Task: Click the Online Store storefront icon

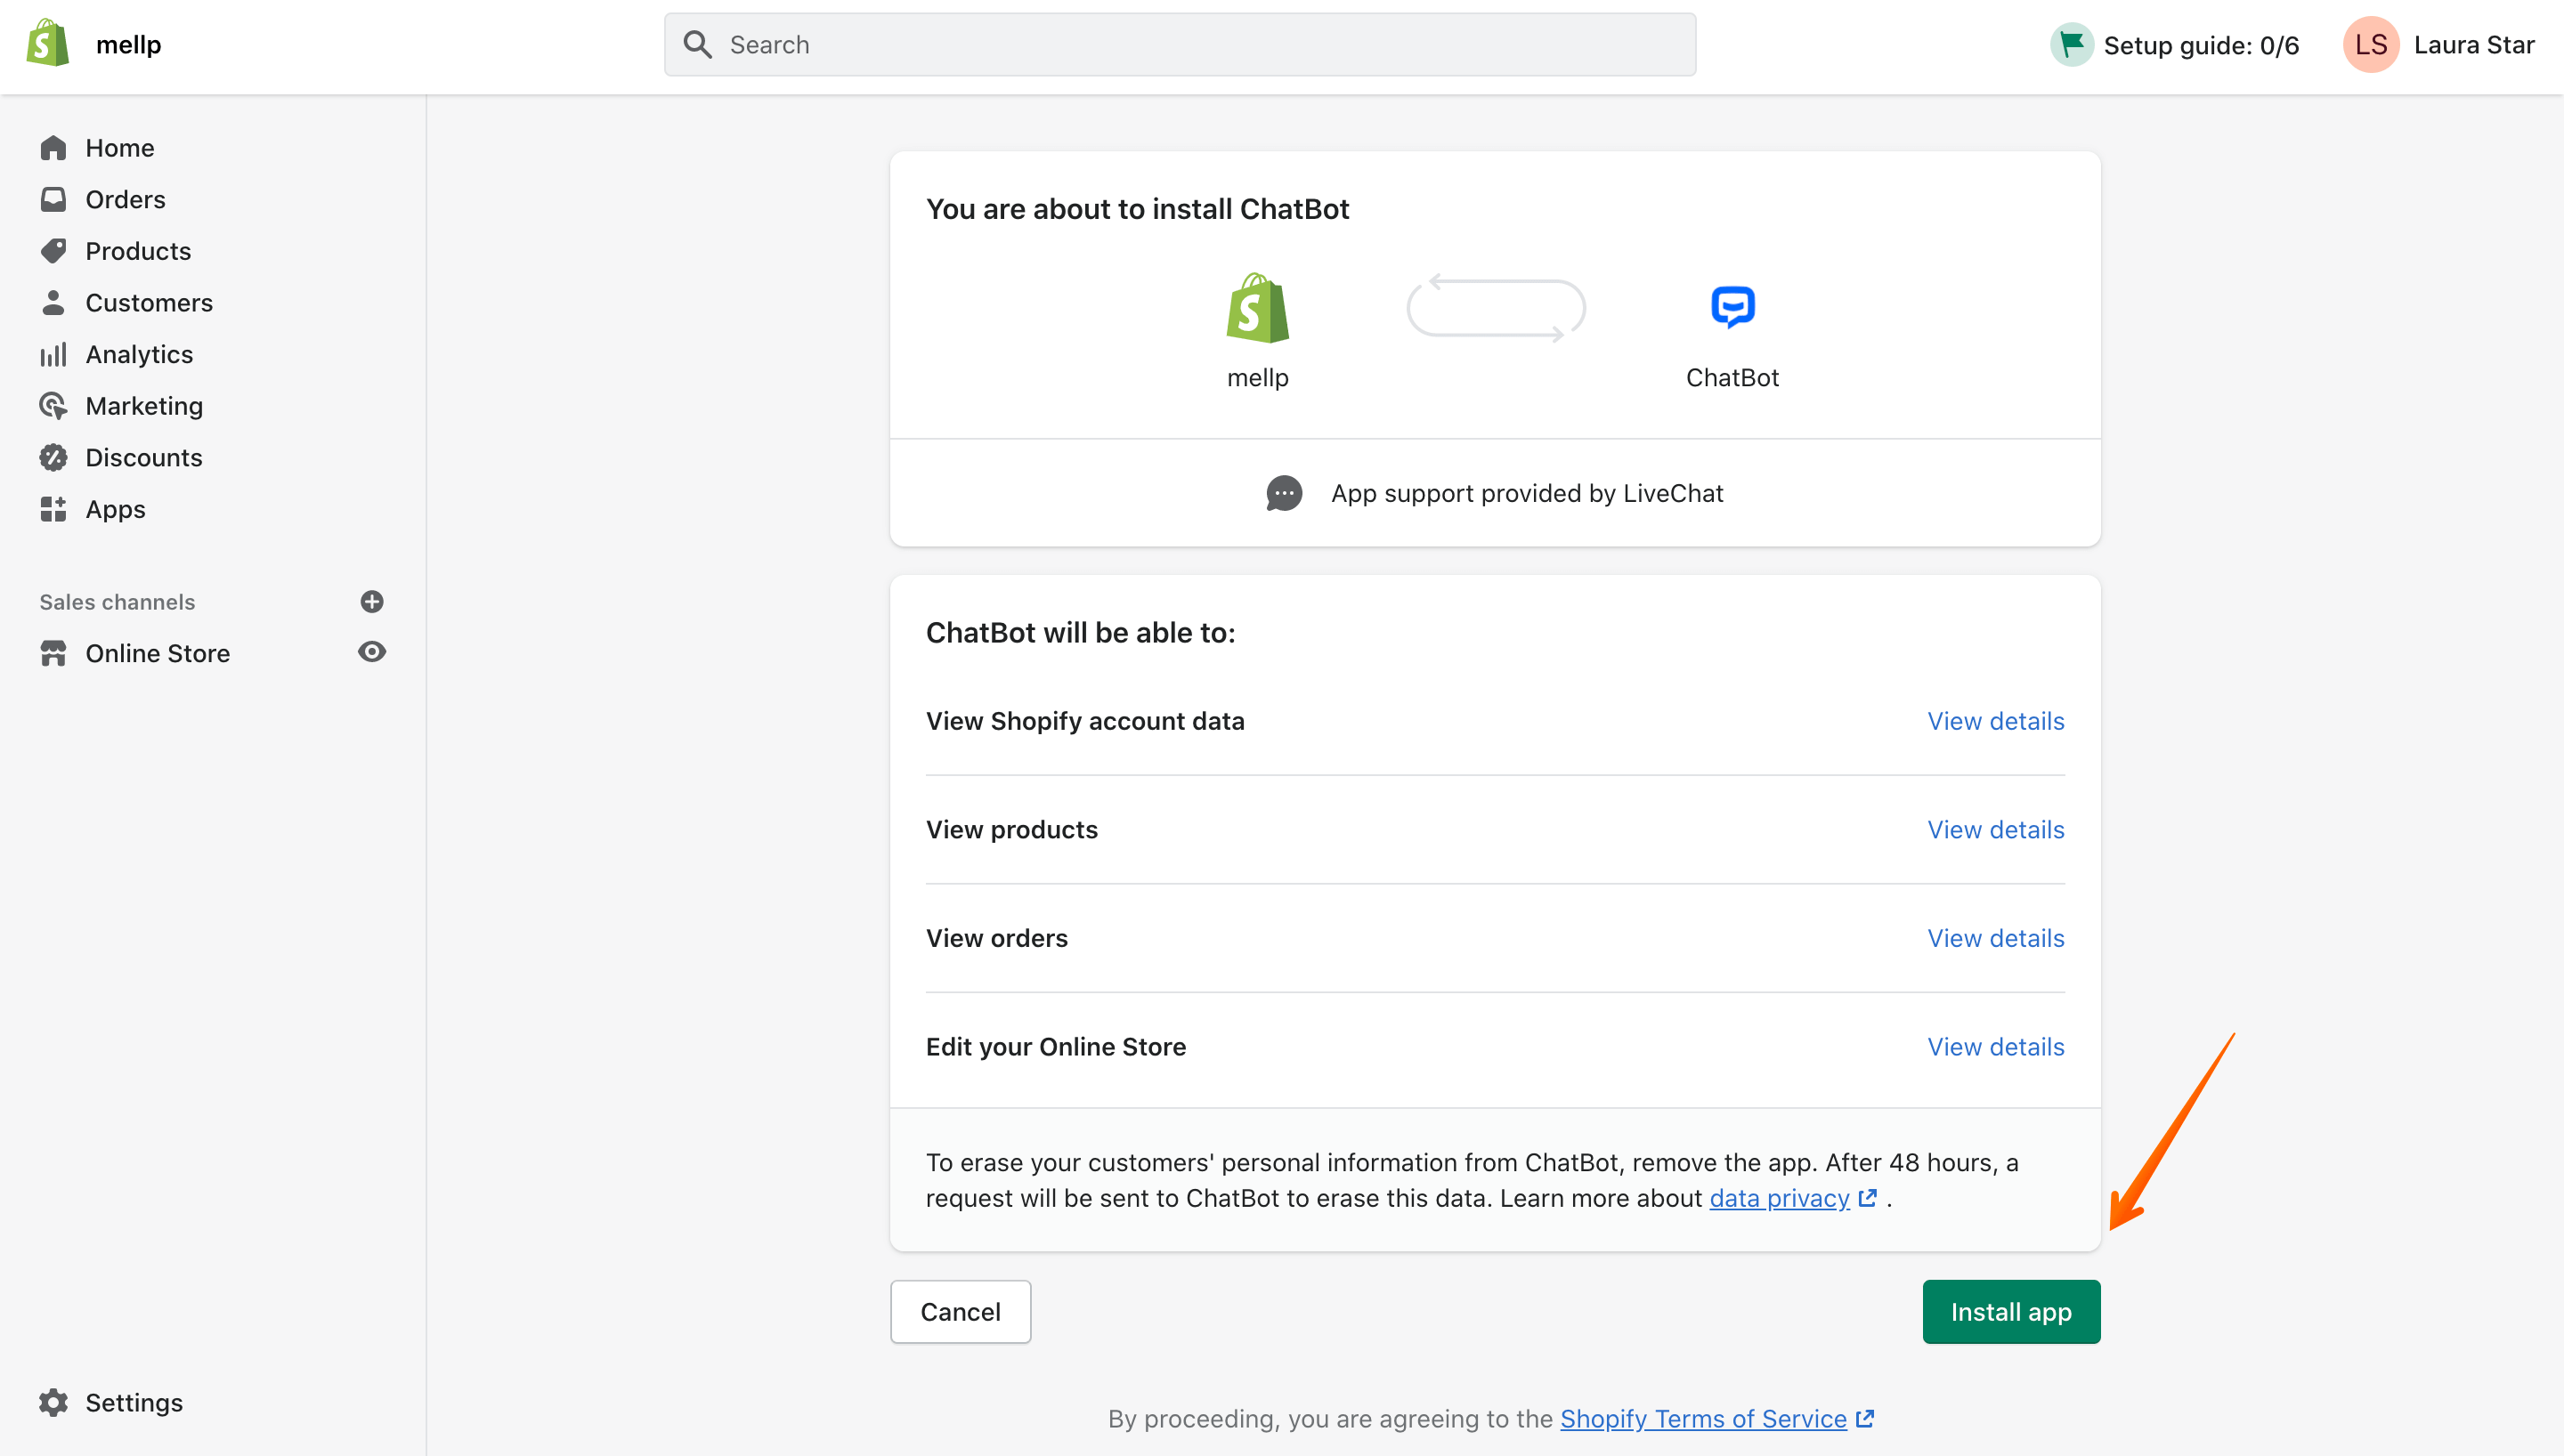Action: [53, 653]
